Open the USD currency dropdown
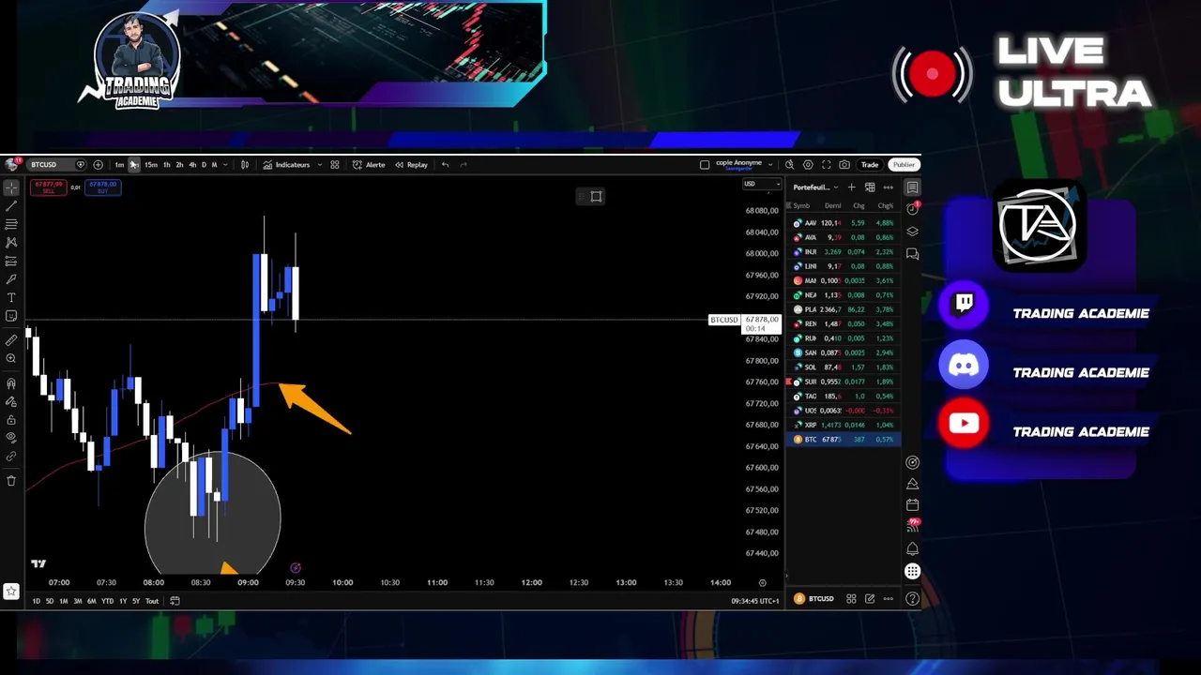Viewport: 1201px width, 675px height. pos(761,184)
